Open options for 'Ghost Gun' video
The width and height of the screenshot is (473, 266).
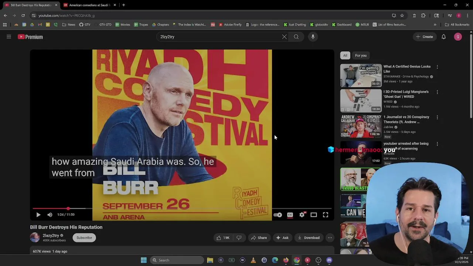[x=437, y=92]
